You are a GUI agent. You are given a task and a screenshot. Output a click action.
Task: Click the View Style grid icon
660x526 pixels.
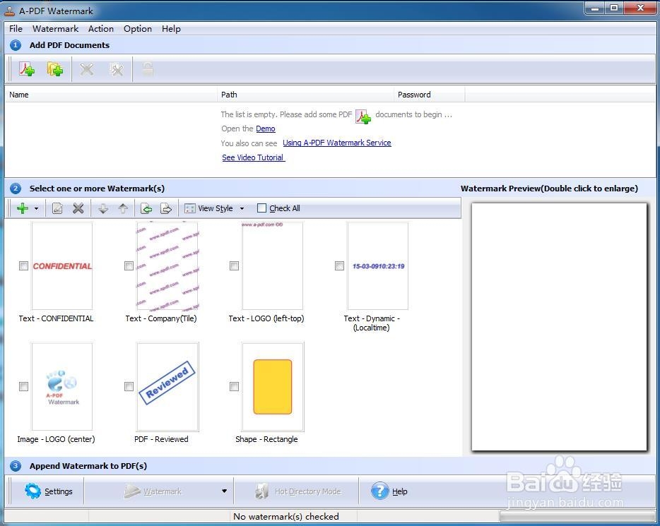pyautogui.click(x=190, y=208)
